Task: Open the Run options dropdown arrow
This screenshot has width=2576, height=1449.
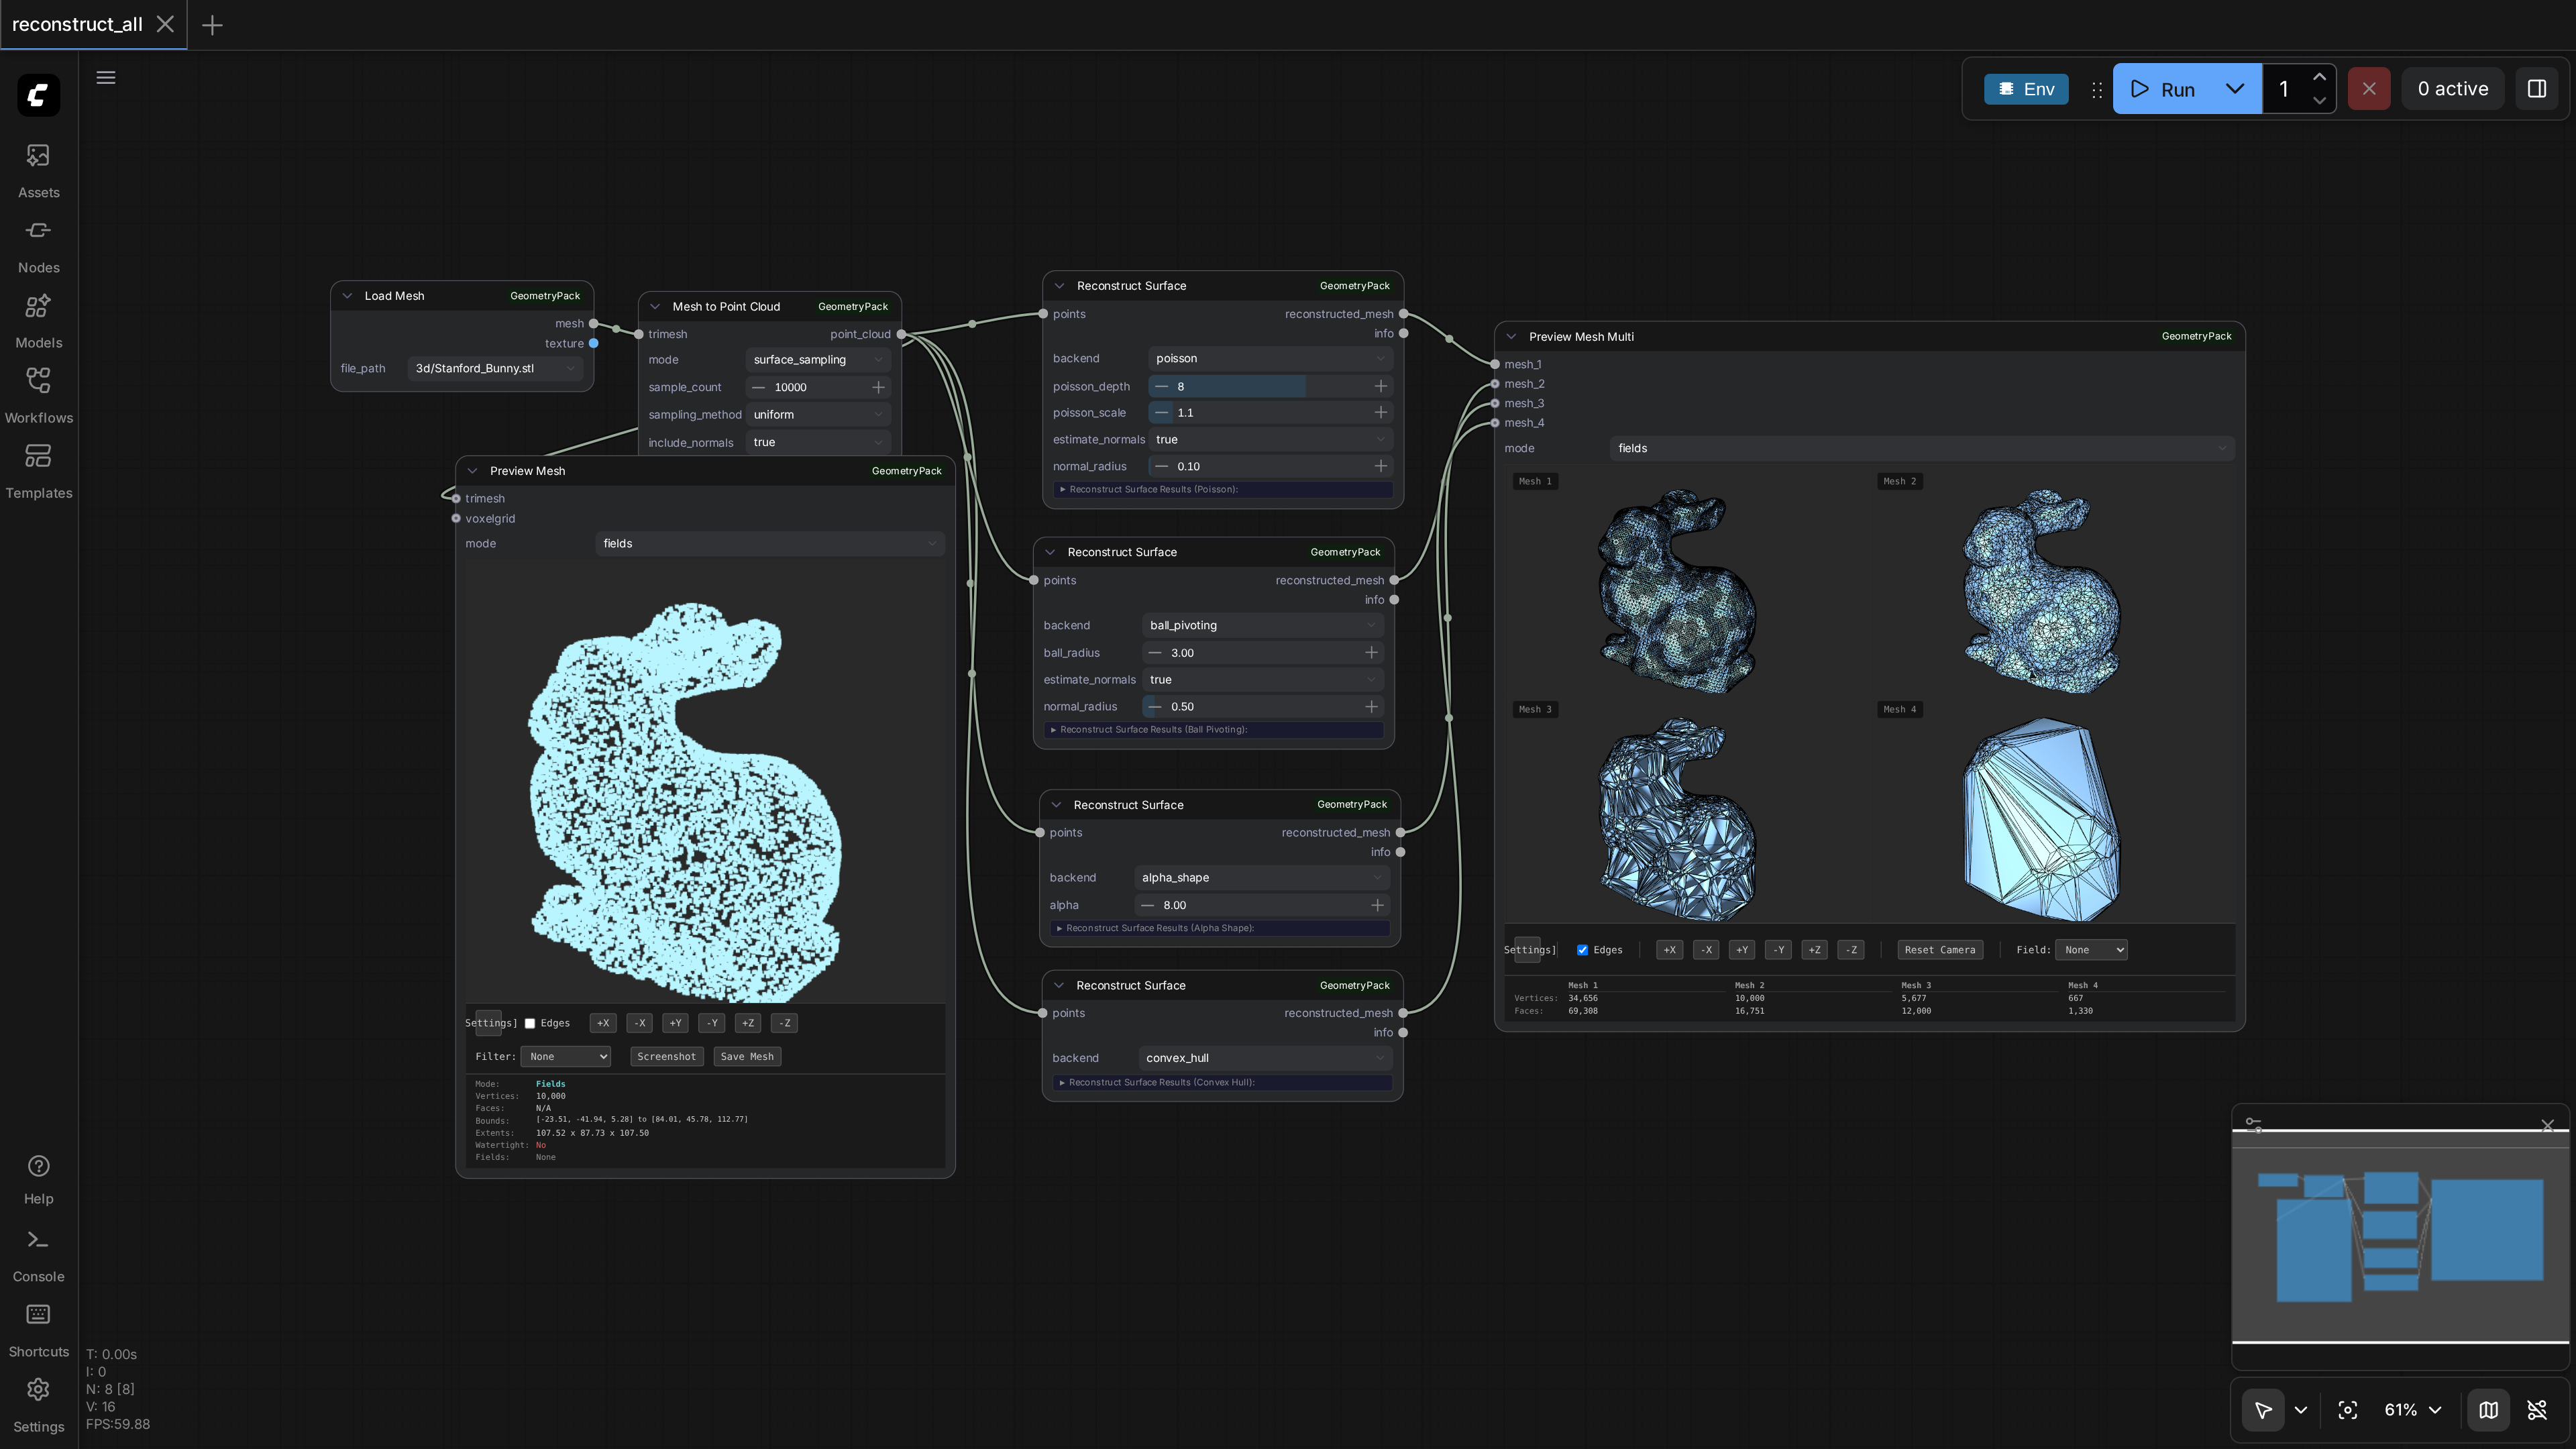Action: coord(2235,89)
